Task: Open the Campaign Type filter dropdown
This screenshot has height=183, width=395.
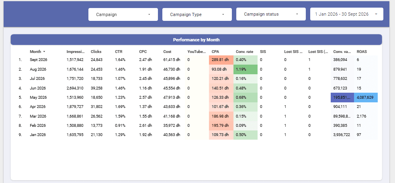Action: (197, 14)
